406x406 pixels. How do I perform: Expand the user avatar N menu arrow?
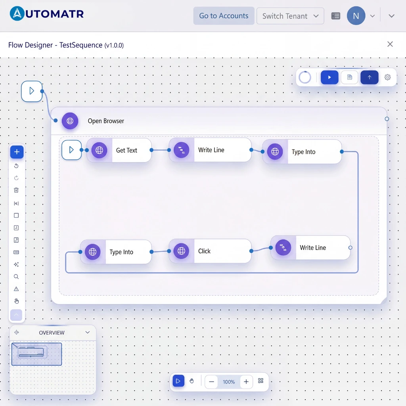[372, 16]
